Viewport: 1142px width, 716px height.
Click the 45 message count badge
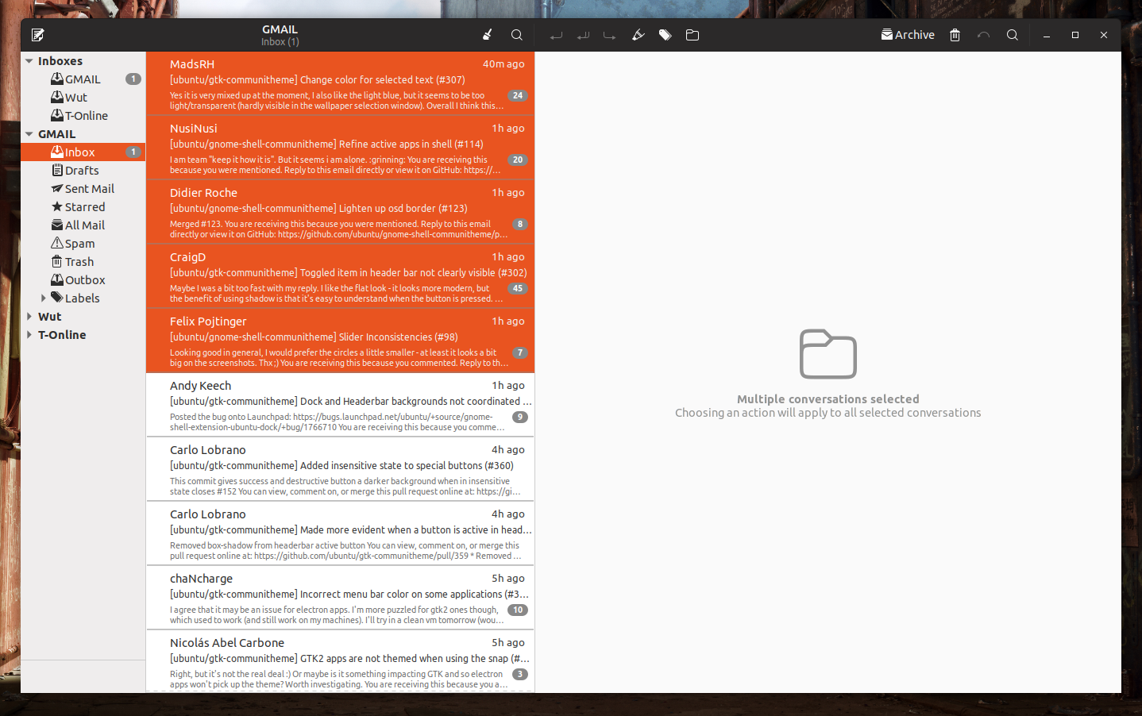click(x=518, y=288)
